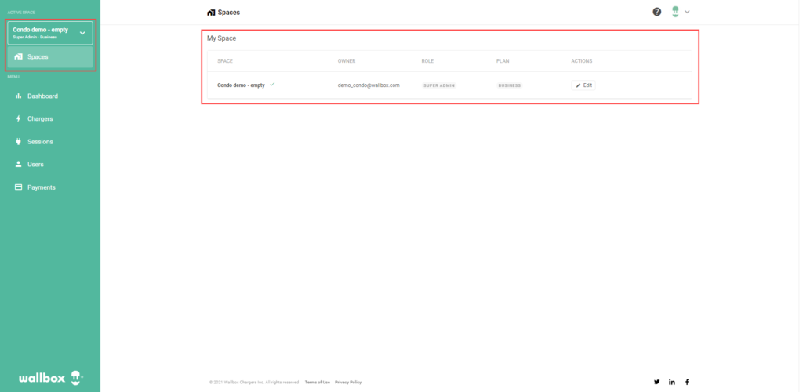This screenshot has height=392, width=803.
Task: Open the Terms of Use link
Action: (x=317, y=383)
